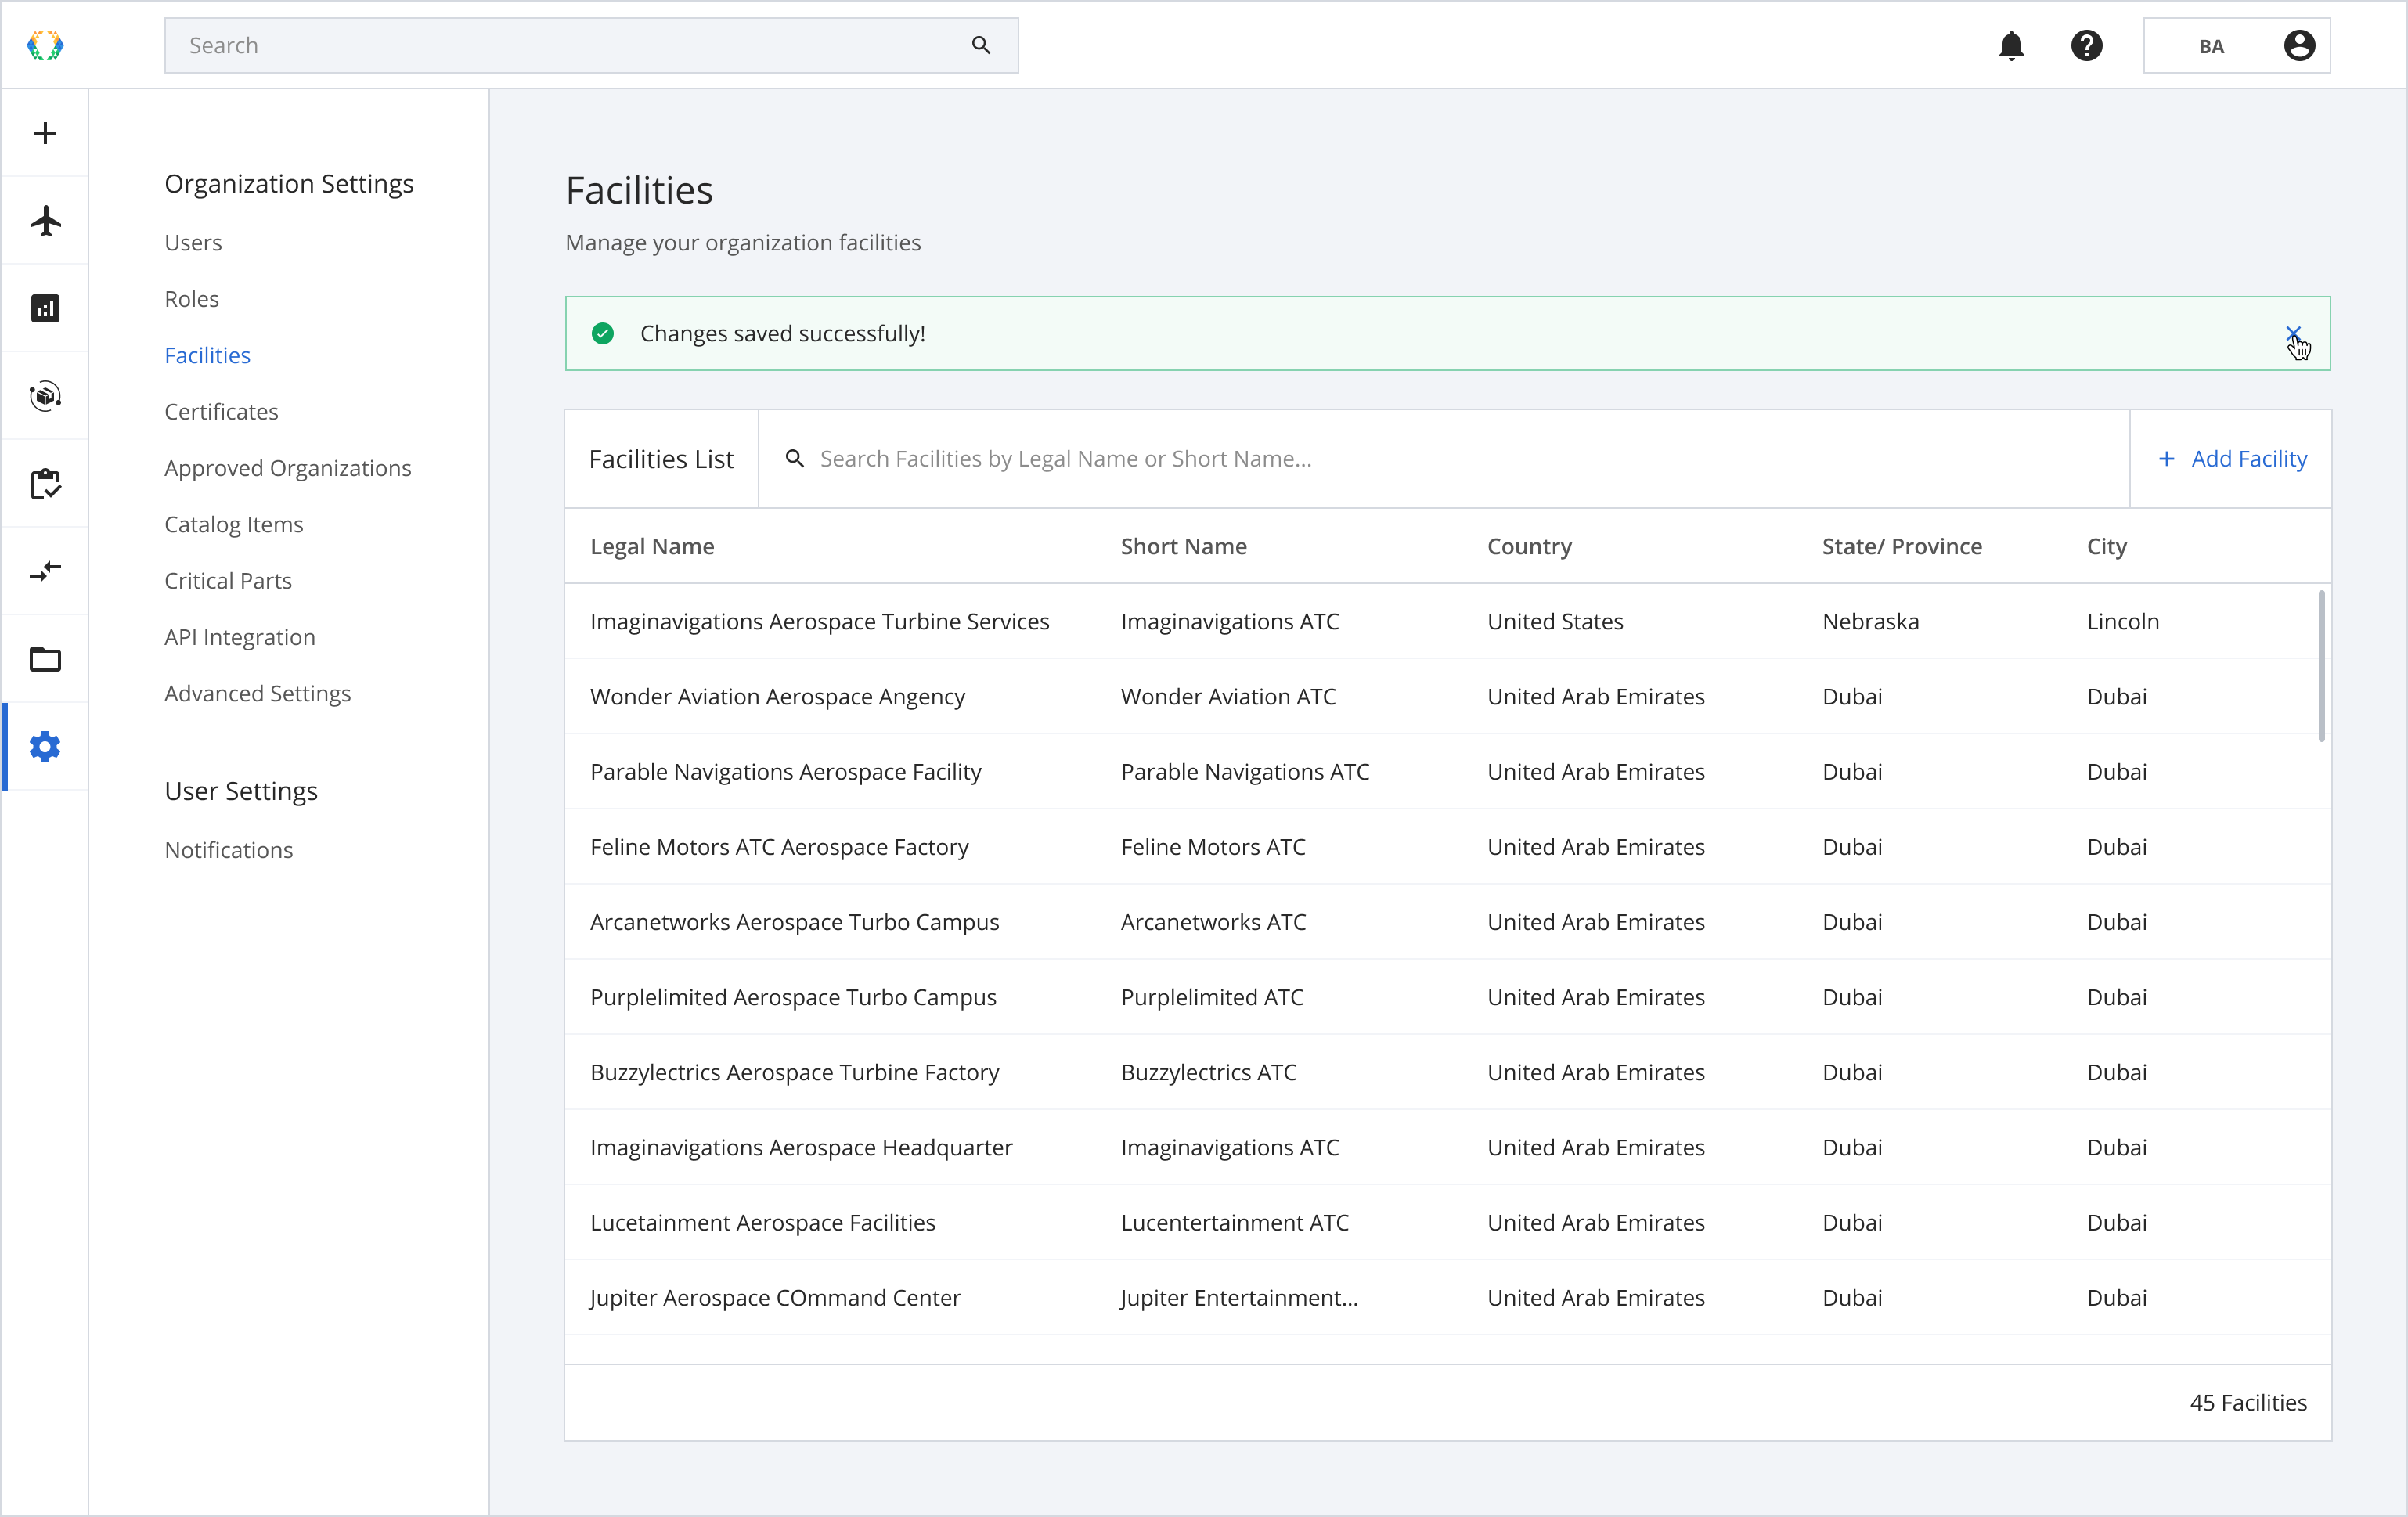This screenshot has height=1517, width=2408.
Task: Open Imaginavigations Aerospace Turbine Services row
Action: pyautogui.click(x=1448, y=621)
